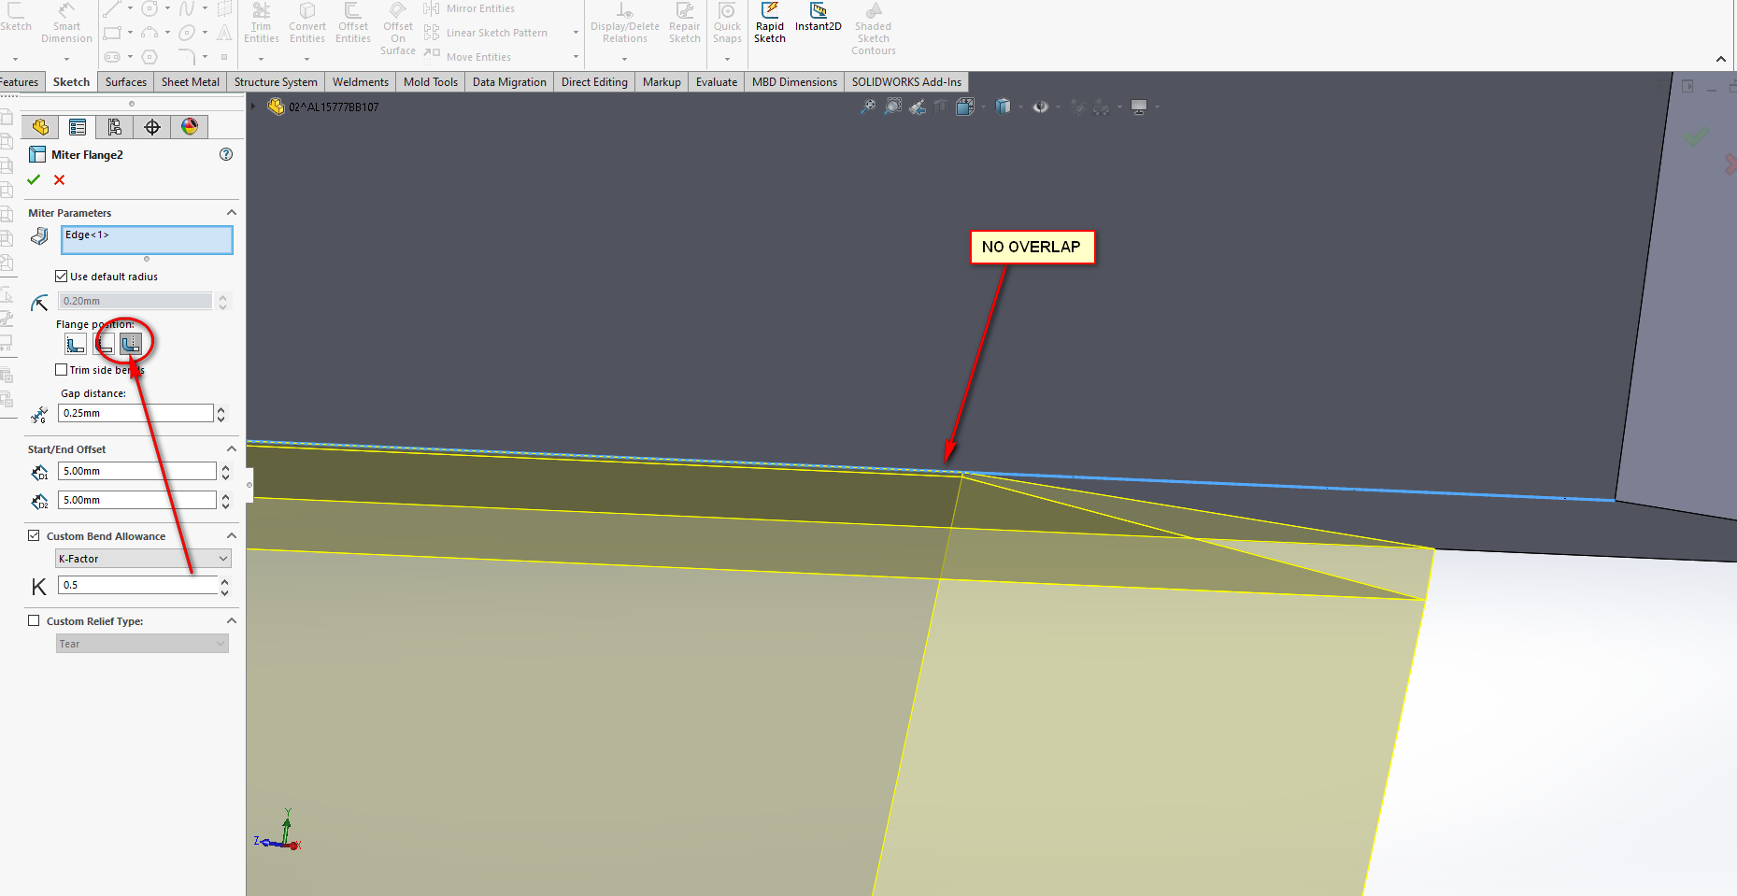Open the MBD Dimensions tab
Viewport: 1737px width, 896px height.
click(794, 82)
